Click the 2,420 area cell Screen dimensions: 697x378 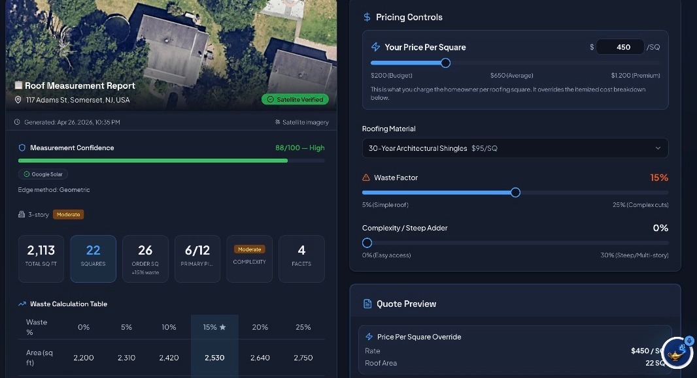coord(169,358)
